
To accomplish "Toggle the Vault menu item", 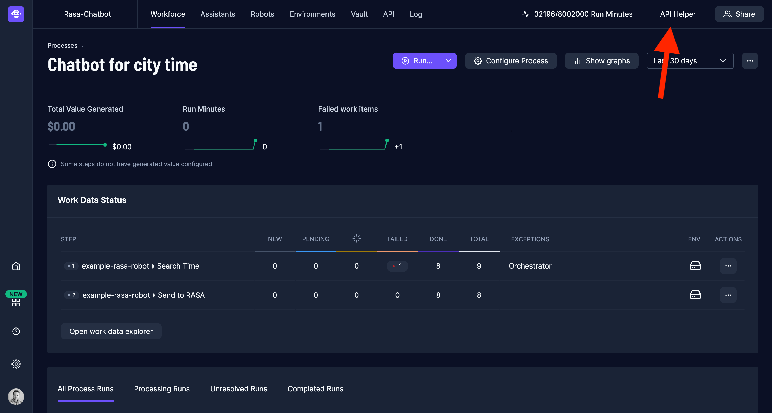I will (x=359, y=14).
